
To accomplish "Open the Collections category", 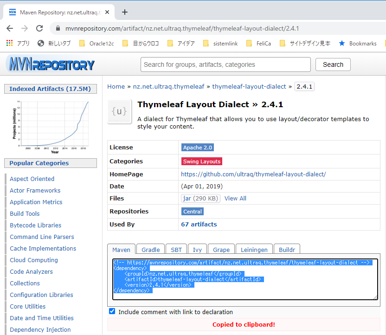I will [x=25, y=283].
